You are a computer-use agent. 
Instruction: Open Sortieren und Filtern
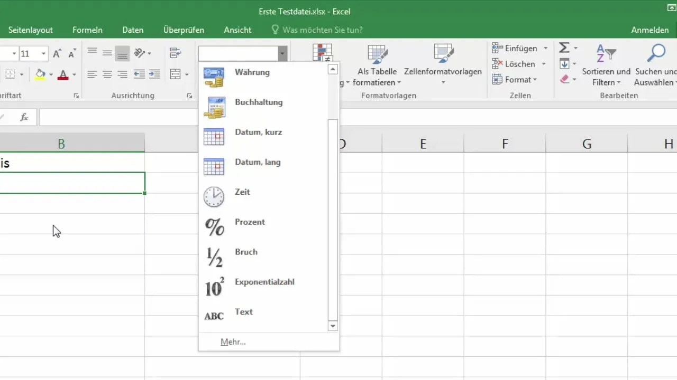(606, 66)
